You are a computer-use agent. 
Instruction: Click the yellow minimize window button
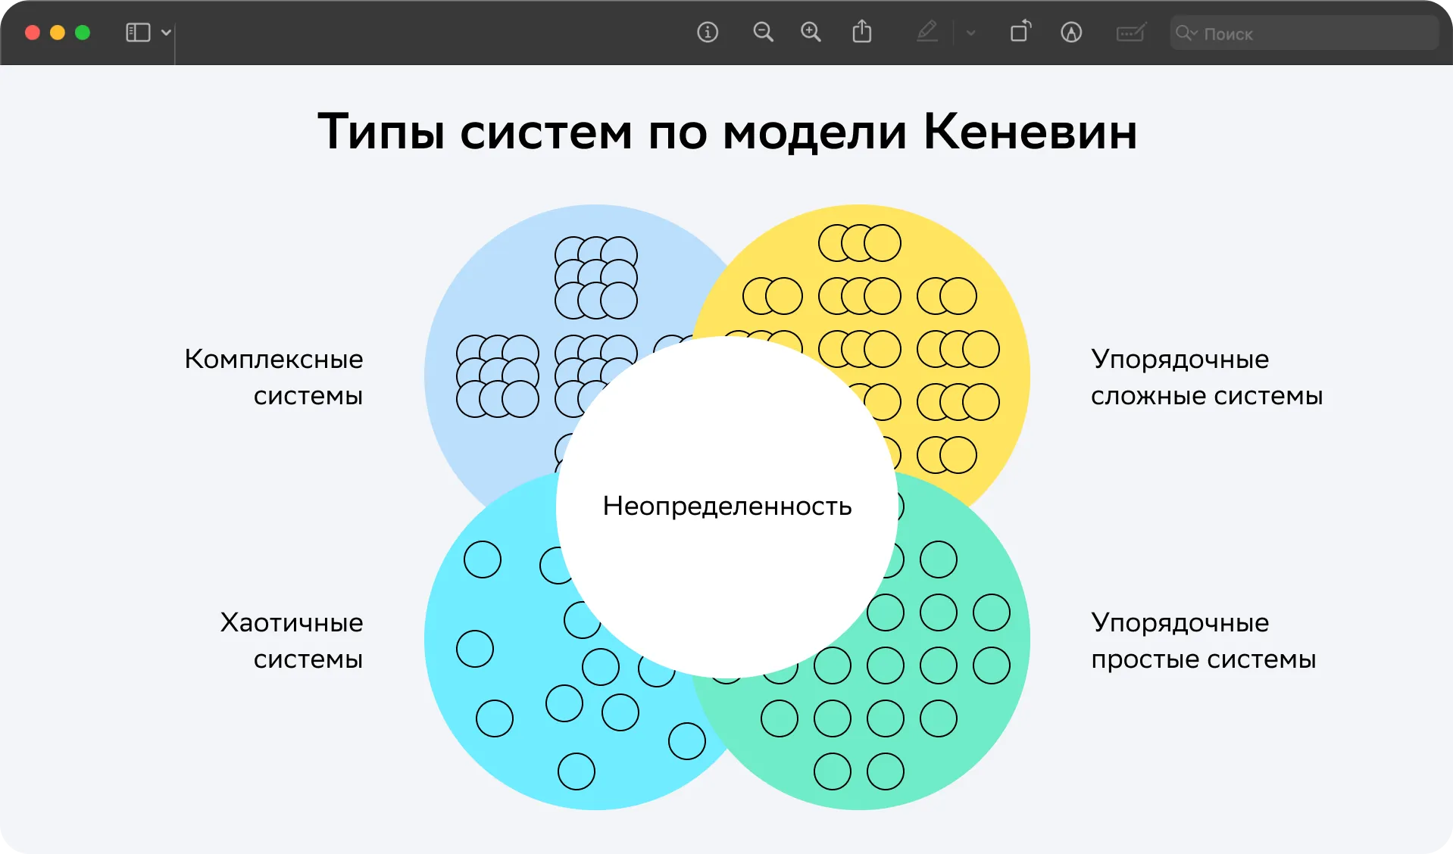[x=58, y=33]
